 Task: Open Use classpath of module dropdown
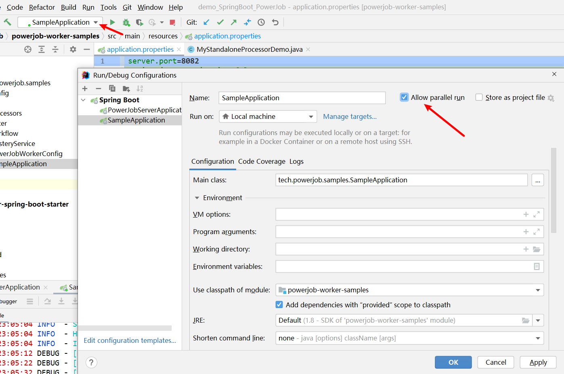(x=410, y=290)
